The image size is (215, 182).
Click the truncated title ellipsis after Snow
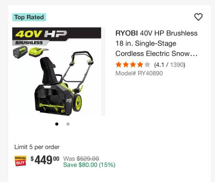click(x=194, y=54)
